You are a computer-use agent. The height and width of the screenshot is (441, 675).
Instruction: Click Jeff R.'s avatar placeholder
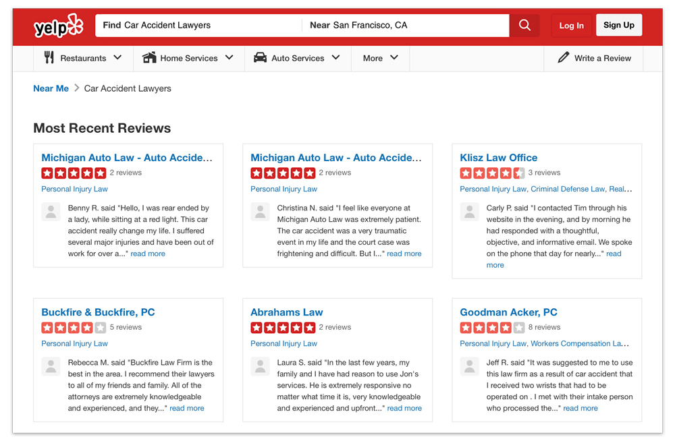[x=469, y=366]
